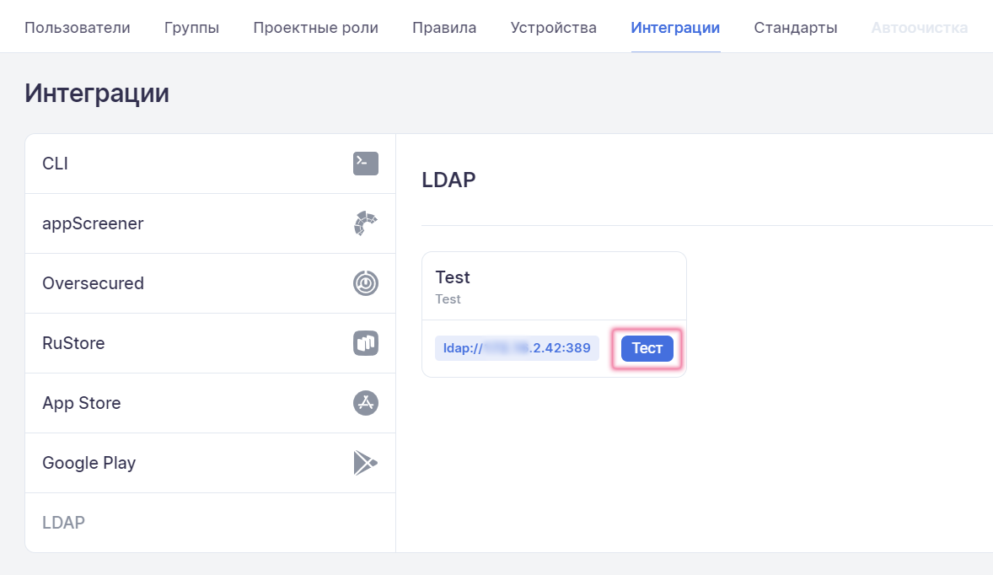Click the App Store logo icon
Image resolution: width=993 pixels, height=575 pixels.
tap(365, 403)
